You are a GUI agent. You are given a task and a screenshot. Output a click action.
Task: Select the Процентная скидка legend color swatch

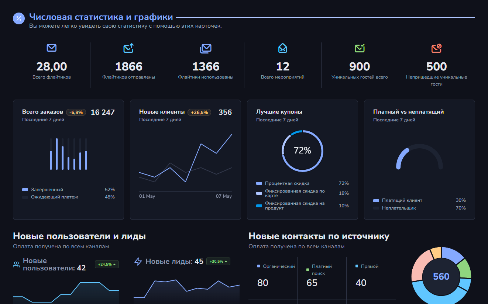pyautogui.click(x=259, y=183)
